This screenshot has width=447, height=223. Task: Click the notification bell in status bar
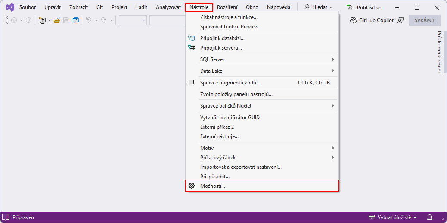click(429, 217)
